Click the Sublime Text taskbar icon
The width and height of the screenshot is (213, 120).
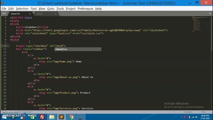[61, 117]
